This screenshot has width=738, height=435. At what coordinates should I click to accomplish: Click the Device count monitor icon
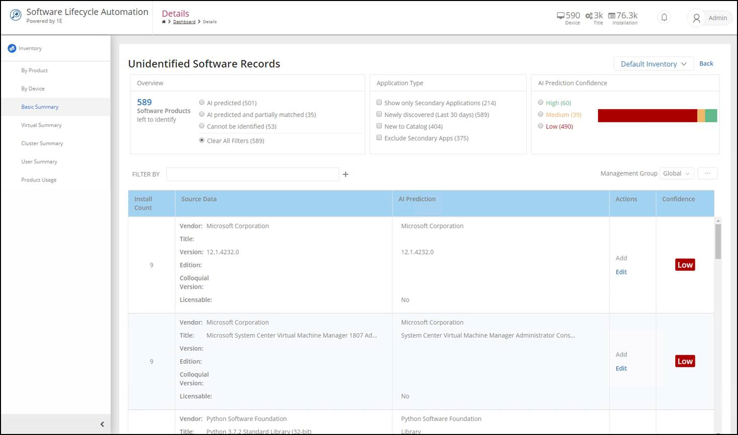[560, 16]
